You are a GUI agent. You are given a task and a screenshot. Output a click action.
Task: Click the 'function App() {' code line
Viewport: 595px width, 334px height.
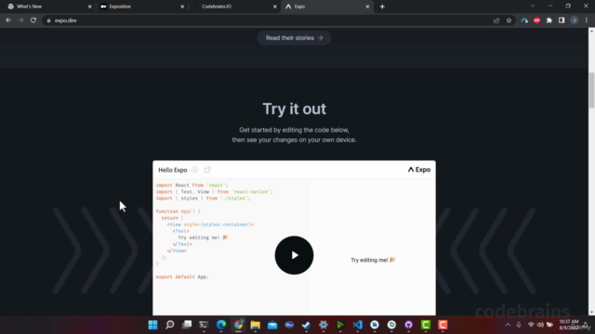point(178,212)
